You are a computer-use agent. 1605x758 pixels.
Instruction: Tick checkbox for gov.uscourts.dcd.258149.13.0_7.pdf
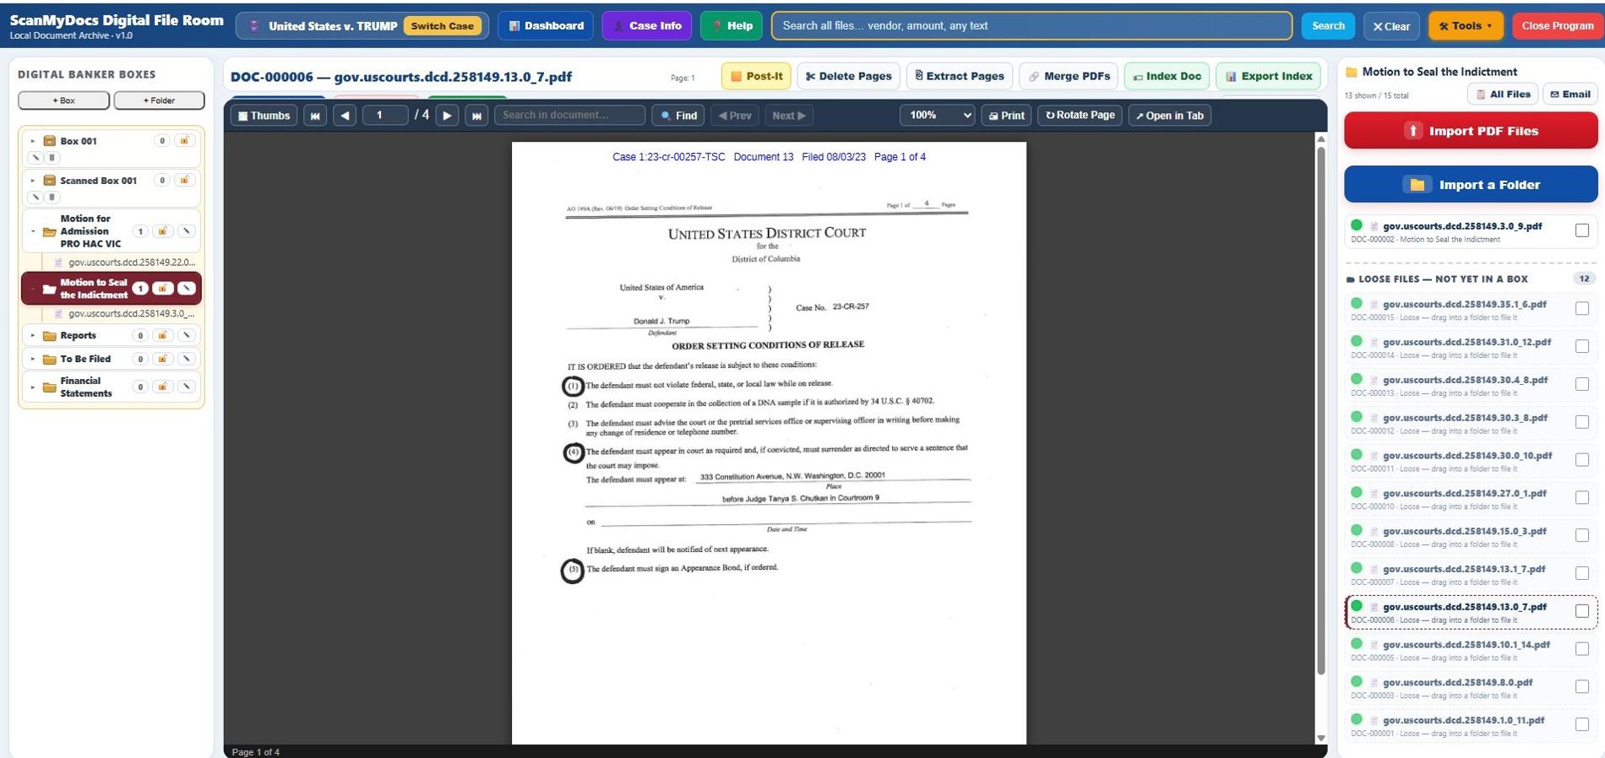(1582, 611)
